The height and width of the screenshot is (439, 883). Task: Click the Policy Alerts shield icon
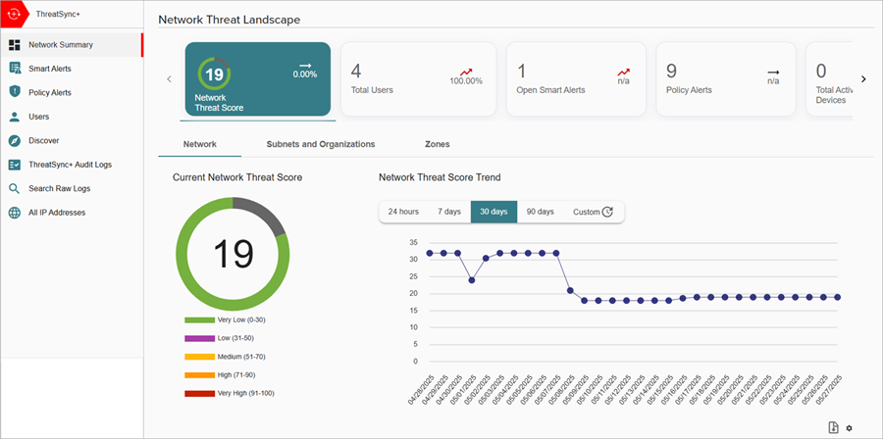tap(15, 92)
